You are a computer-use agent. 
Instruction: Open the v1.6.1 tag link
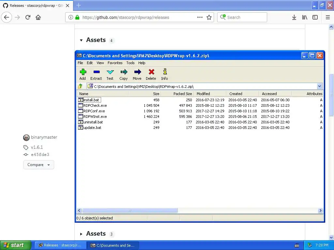tap(37, 147)
